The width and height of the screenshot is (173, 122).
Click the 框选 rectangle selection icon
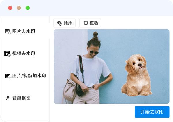(x=86, y=23)
